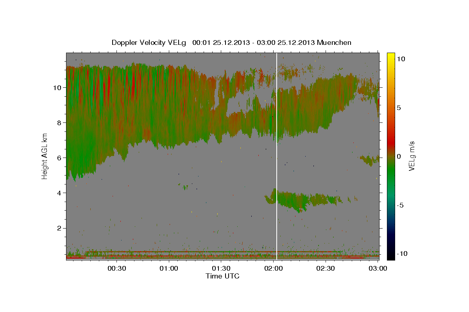Click the 01:30 time tick label
The image size is (469, 312).
click(x=221, y=269)
